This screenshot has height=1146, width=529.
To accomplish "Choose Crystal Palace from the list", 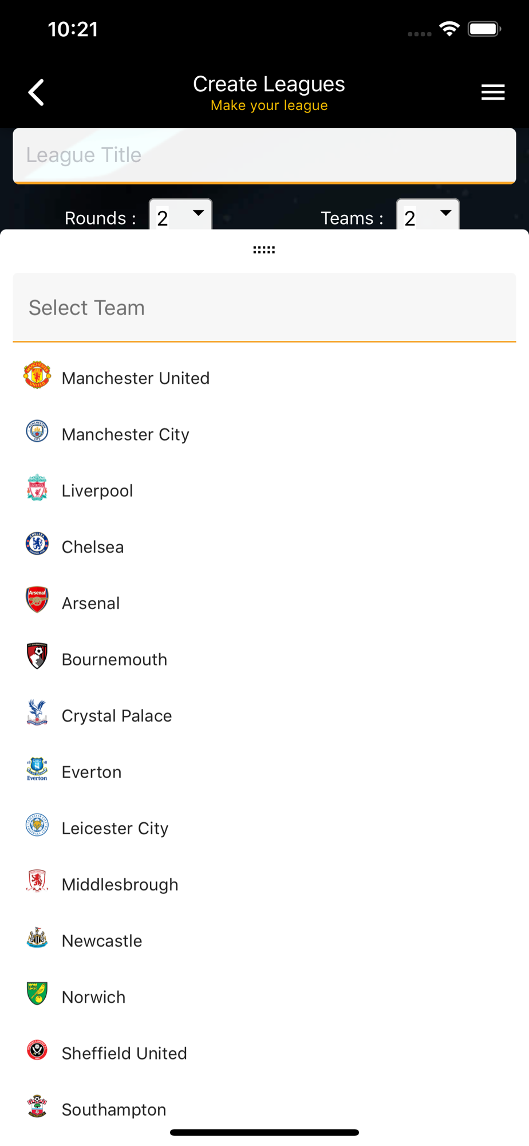I will (x=117, y=716).
